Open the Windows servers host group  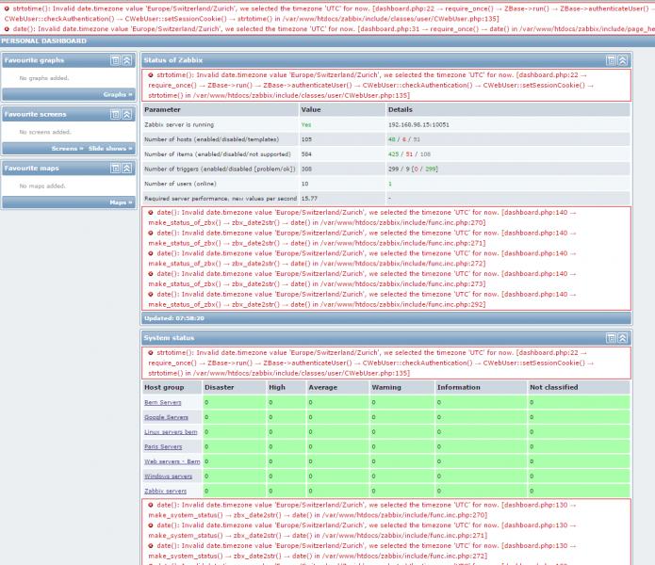pos(168,476)
